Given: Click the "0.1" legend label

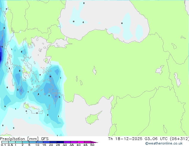Looking at the screenshot, I should pos(3,145).
